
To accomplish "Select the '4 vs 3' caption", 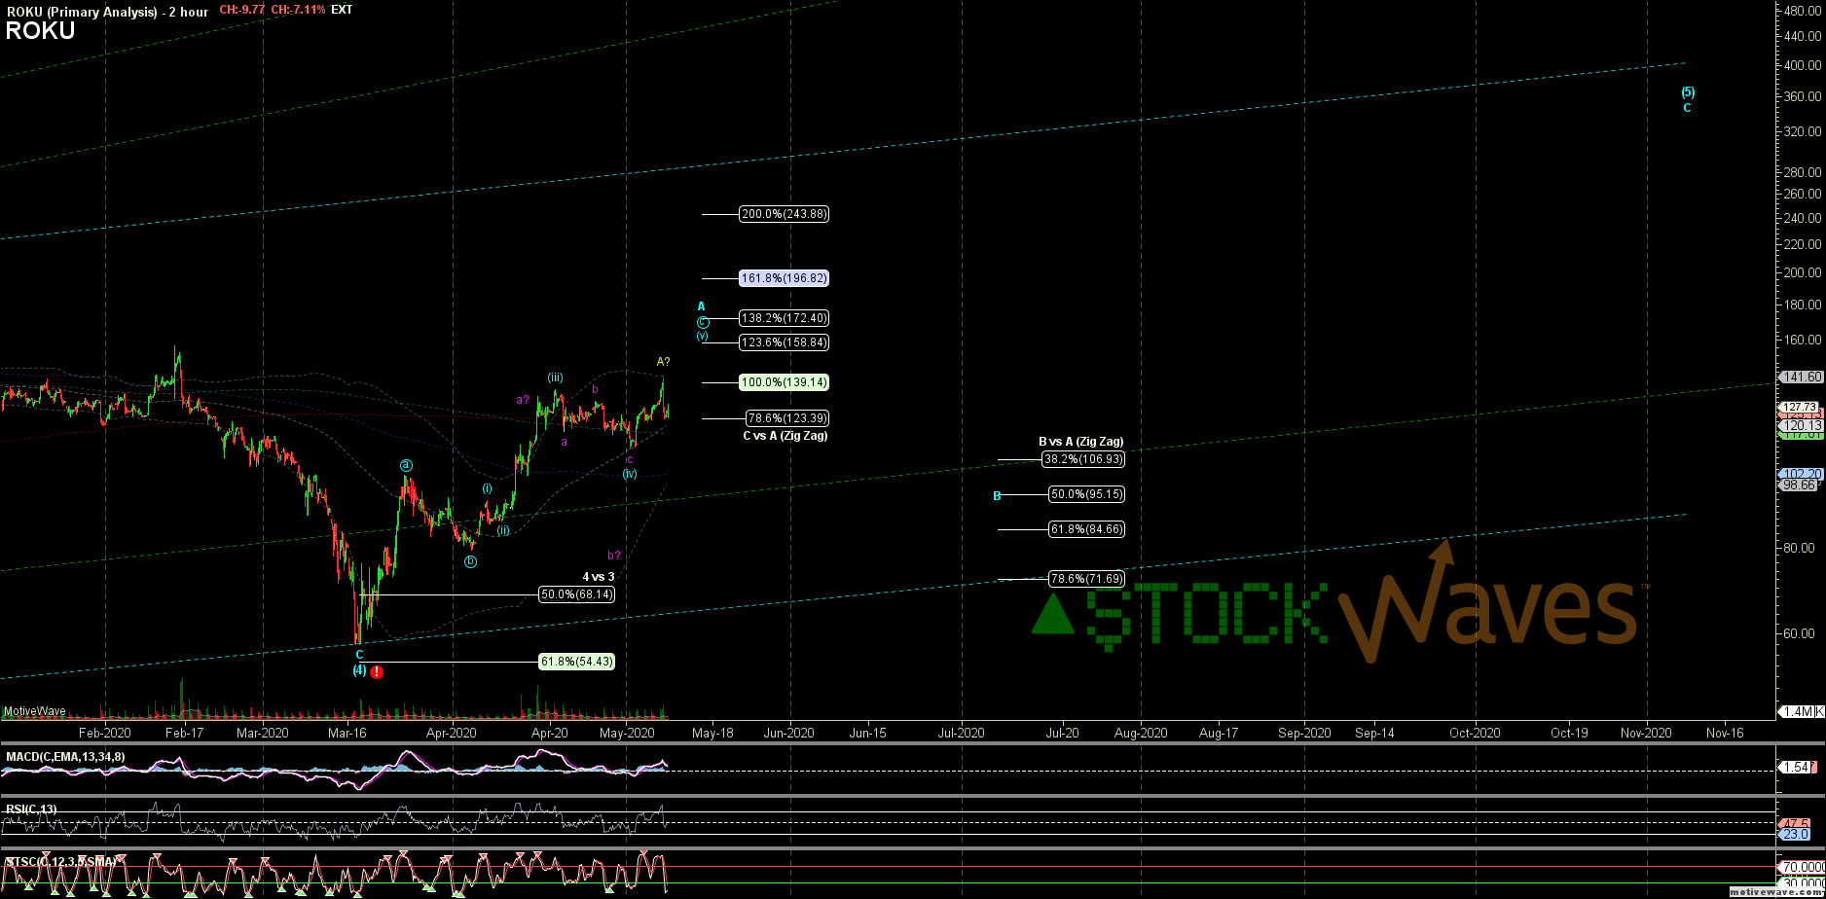I will 599,577.
